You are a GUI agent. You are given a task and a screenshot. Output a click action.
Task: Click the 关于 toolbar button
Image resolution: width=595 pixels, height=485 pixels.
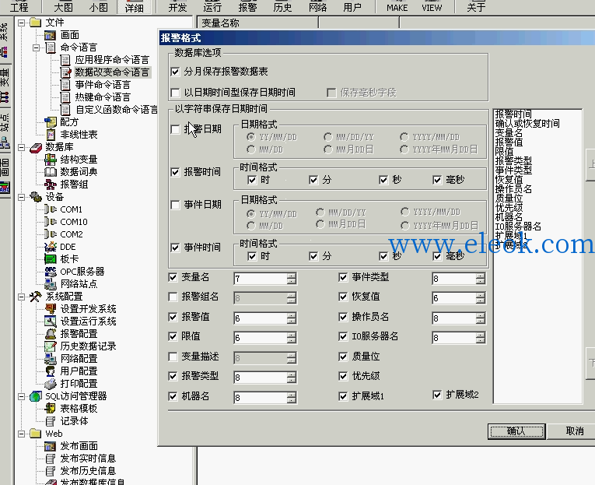476,7
